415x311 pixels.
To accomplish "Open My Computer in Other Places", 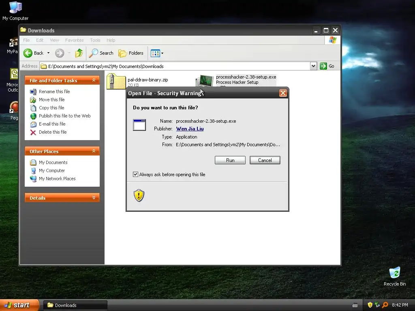I will [x=51, y=170].
